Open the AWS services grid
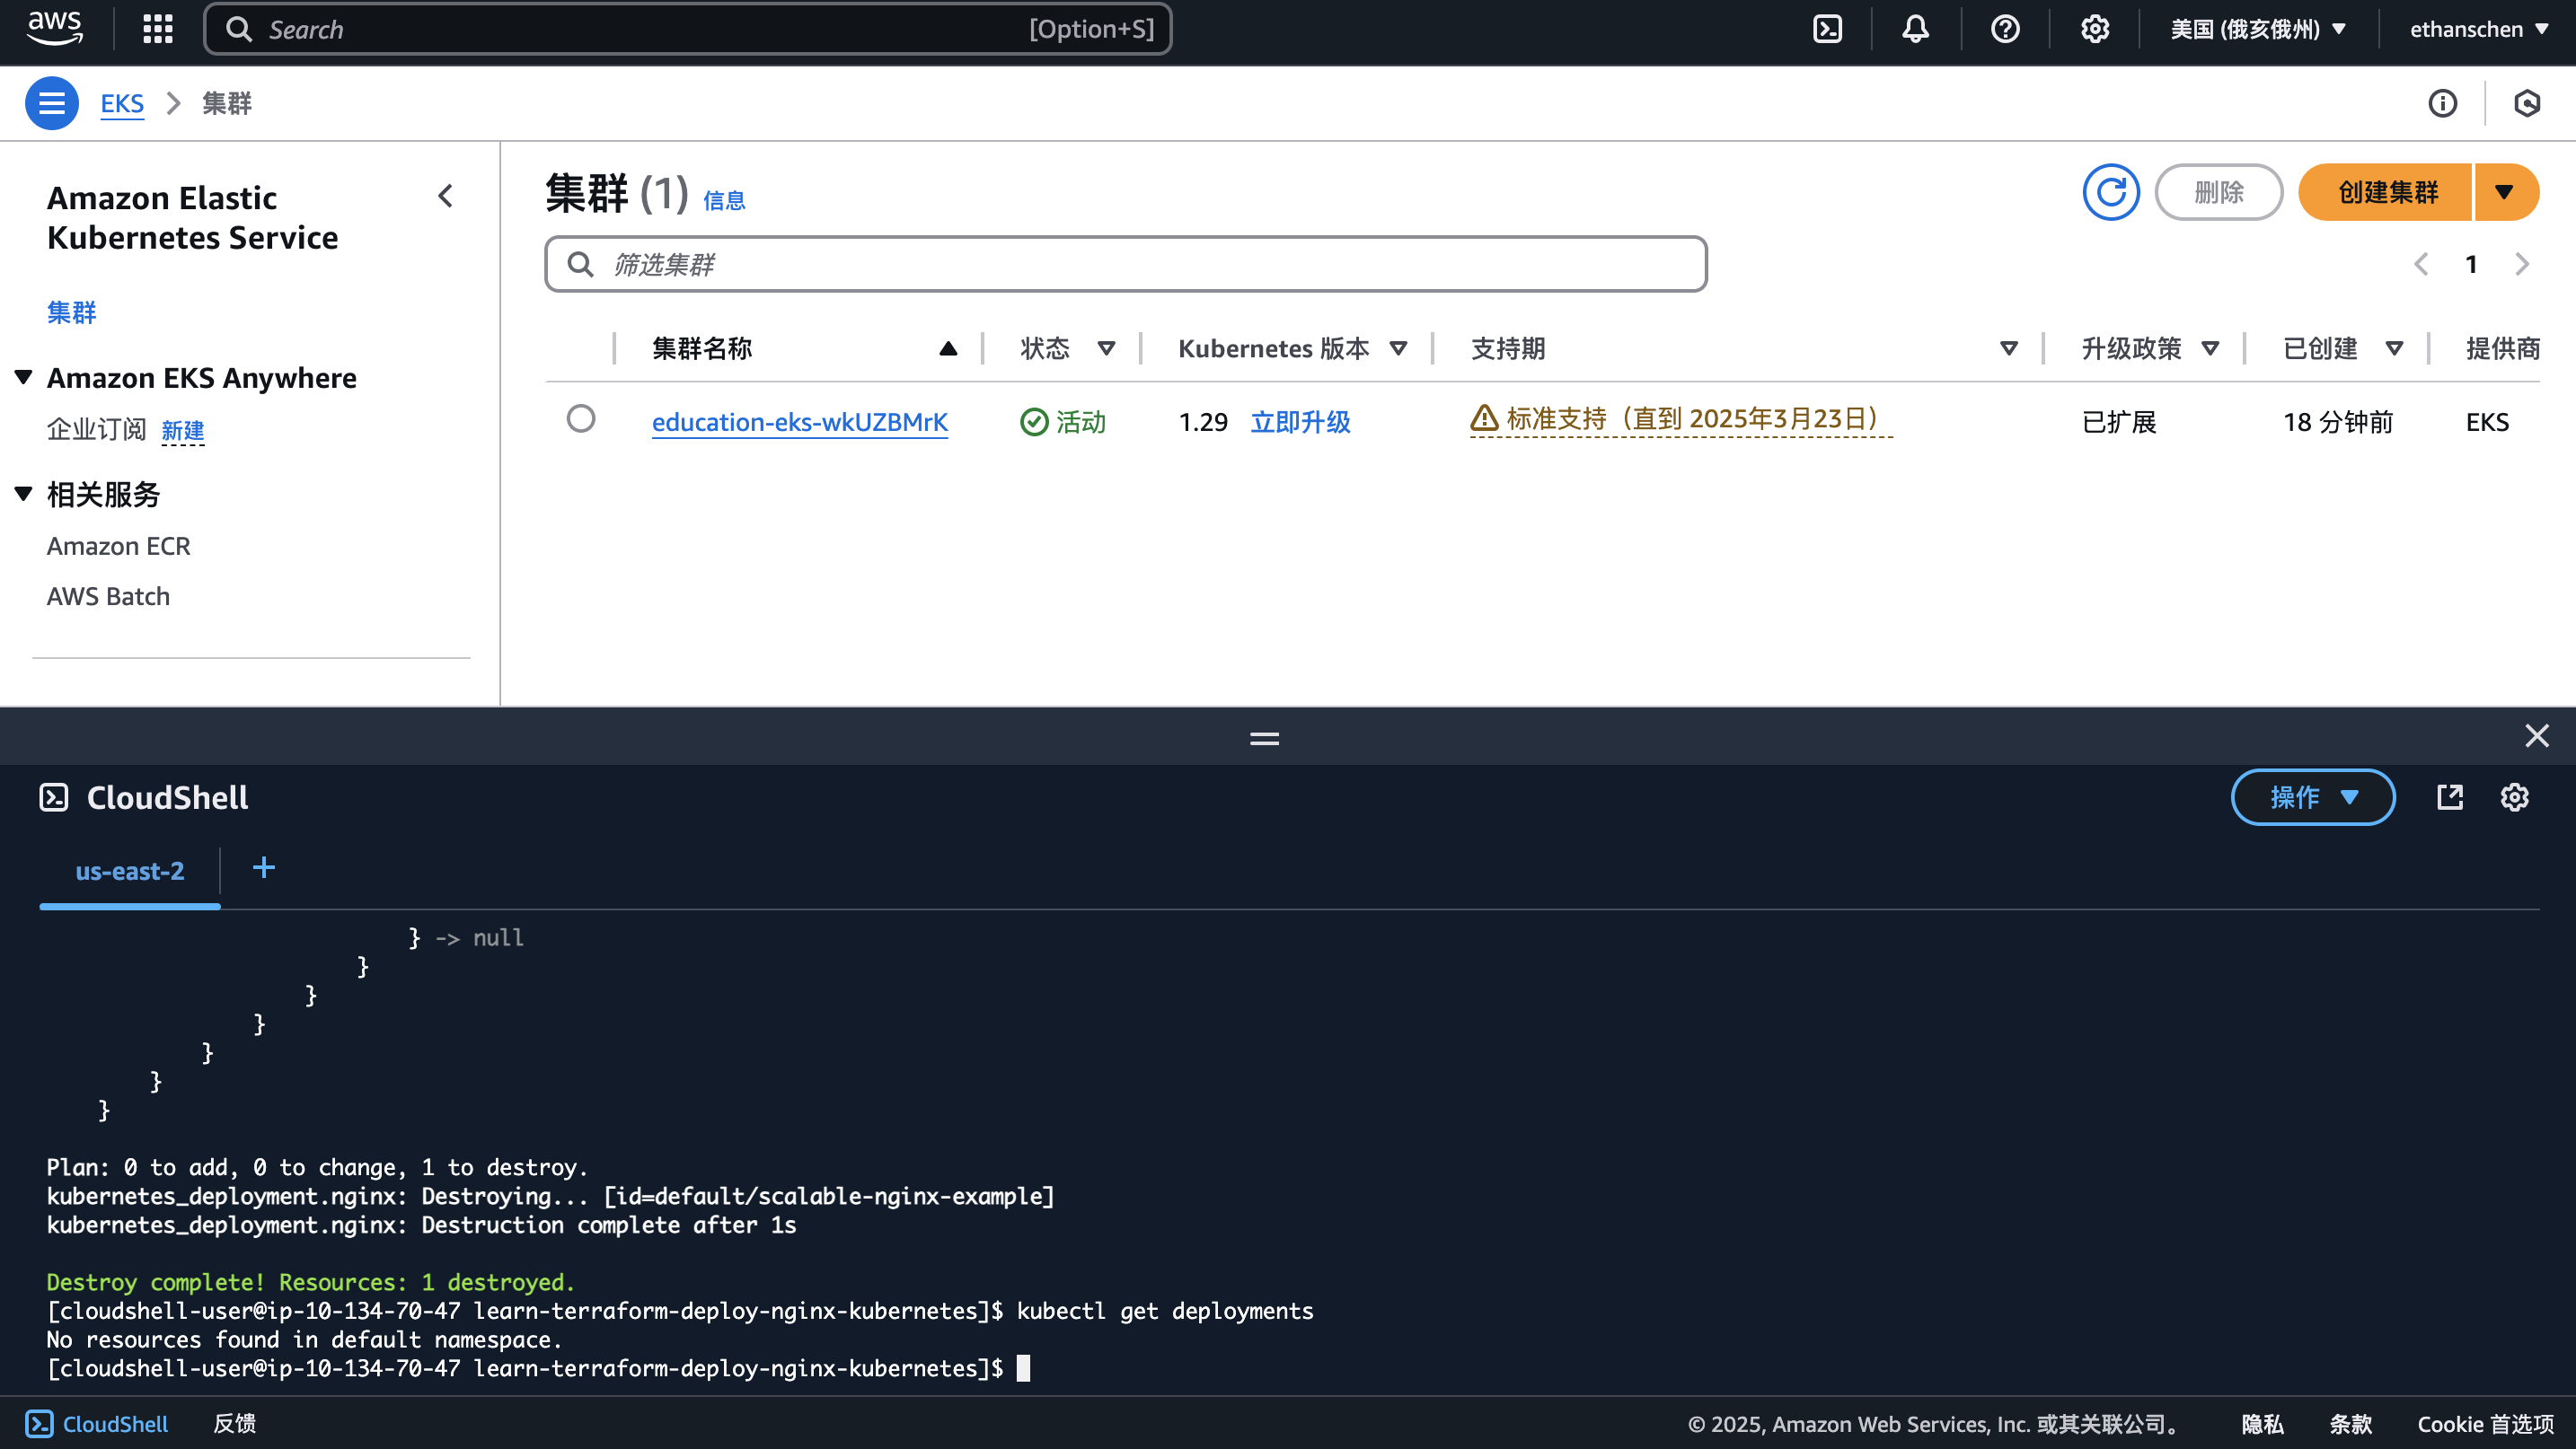Screen dimensions: 2576x1449 [x=157, y=28]
